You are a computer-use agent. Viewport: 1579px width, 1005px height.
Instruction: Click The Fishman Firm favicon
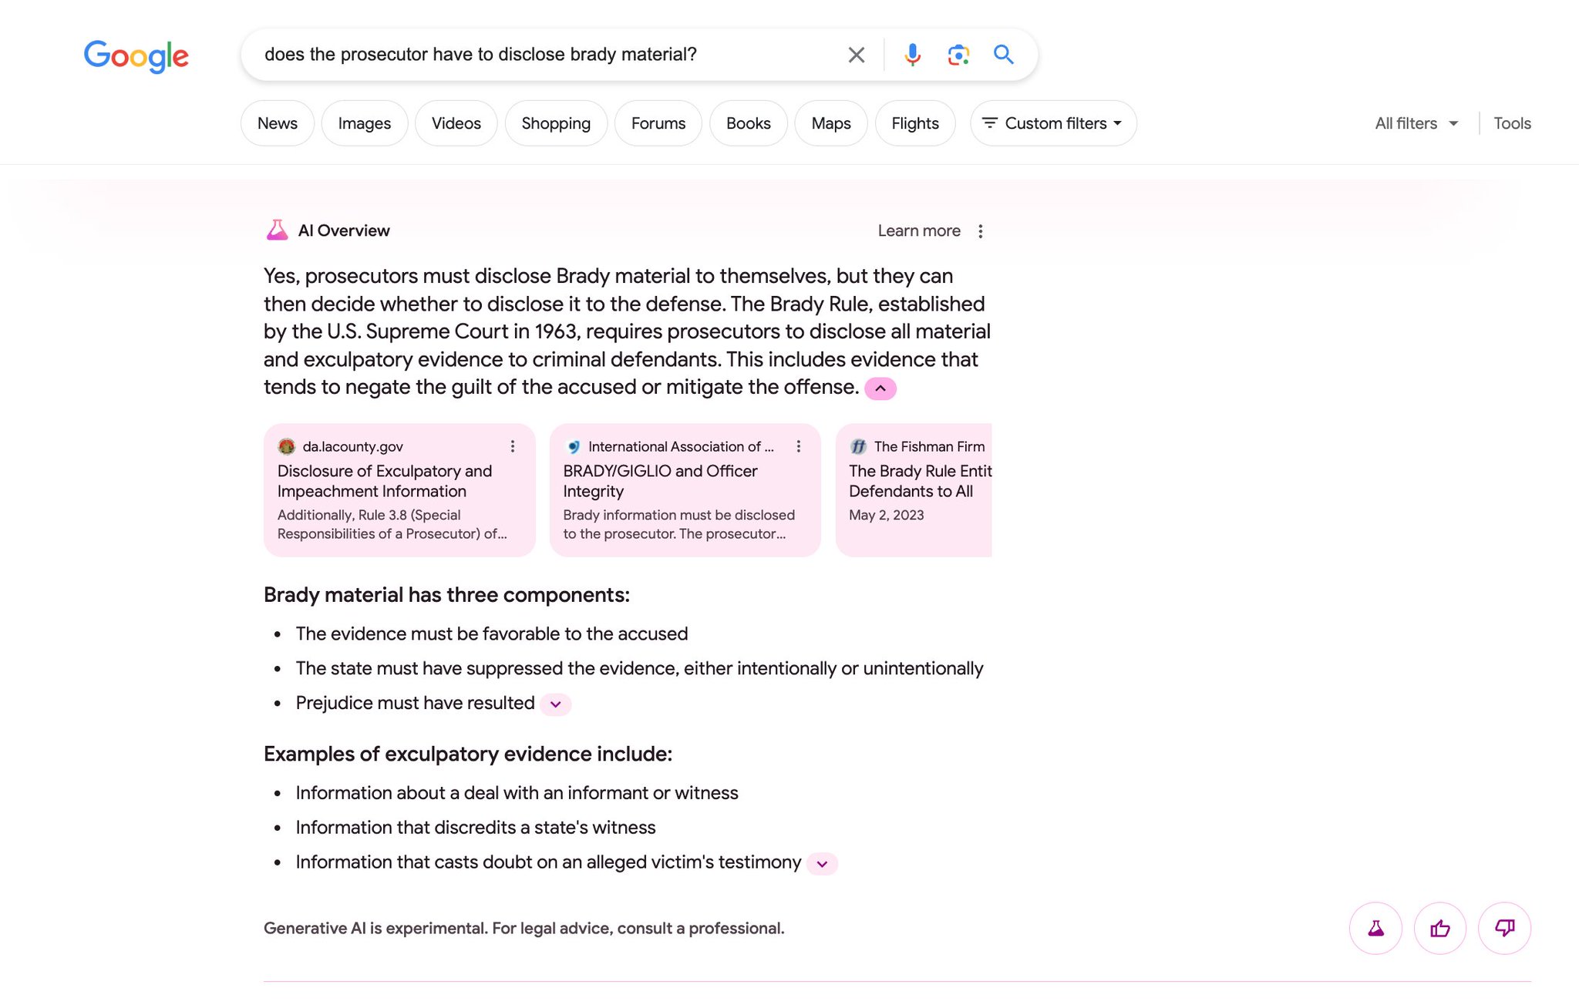(x=858, y=446)
